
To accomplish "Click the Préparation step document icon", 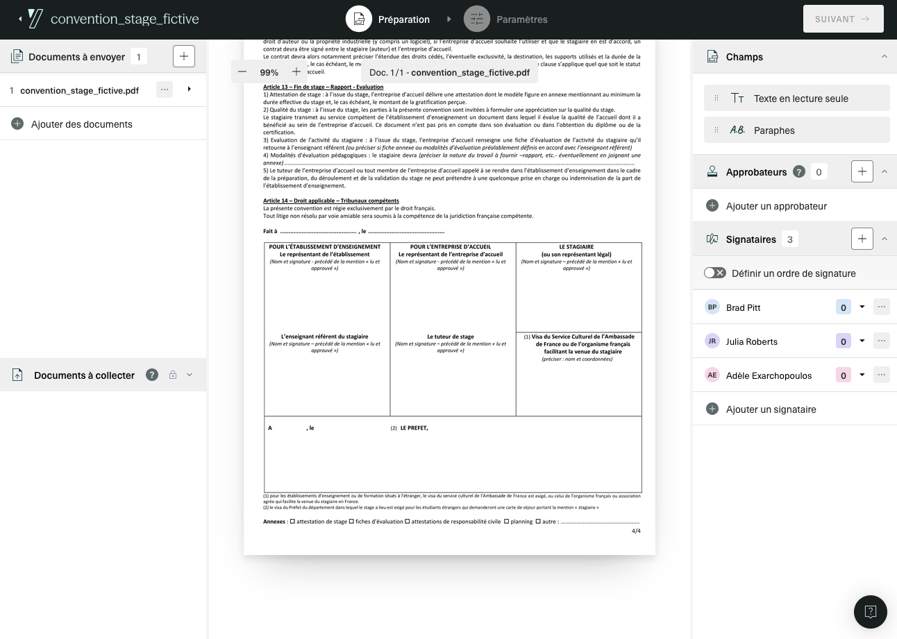I will 359,19.
